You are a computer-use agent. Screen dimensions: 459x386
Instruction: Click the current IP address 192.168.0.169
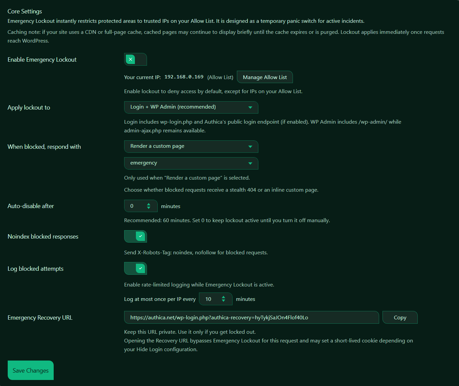click(184, 77)
